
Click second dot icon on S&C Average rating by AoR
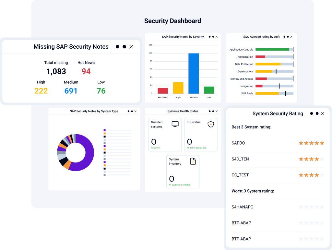click(x=288, y=37)
